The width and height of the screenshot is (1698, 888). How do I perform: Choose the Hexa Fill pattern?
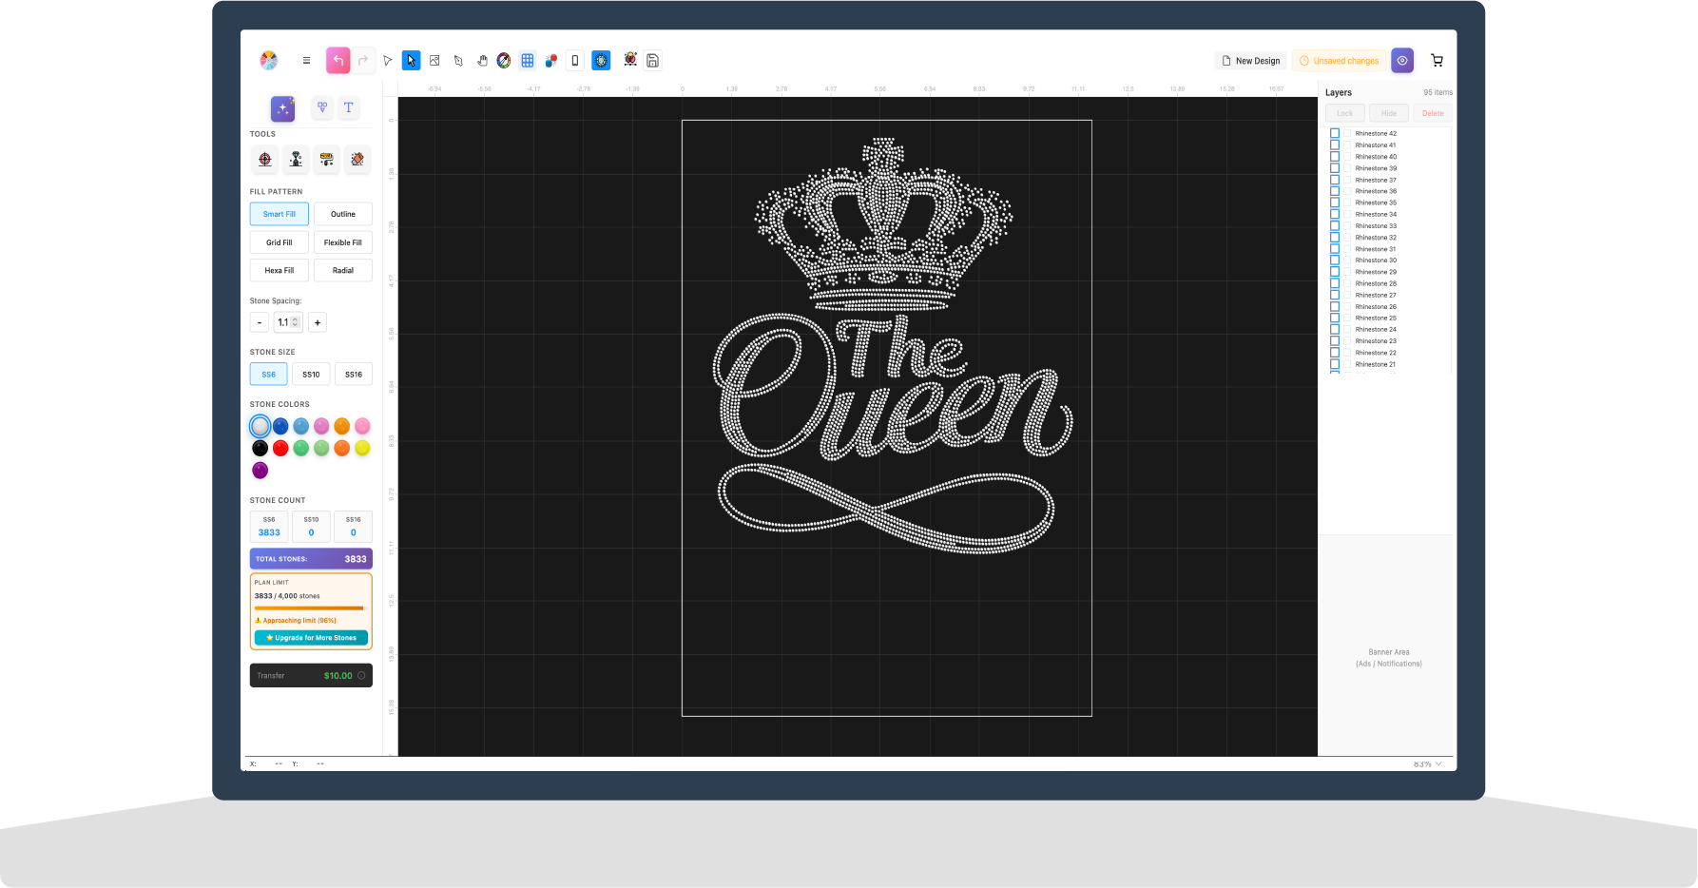pos(280,271)
